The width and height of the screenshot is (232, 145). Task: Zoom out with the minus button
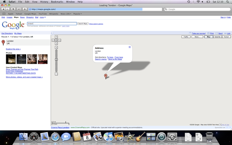point(56,74)
